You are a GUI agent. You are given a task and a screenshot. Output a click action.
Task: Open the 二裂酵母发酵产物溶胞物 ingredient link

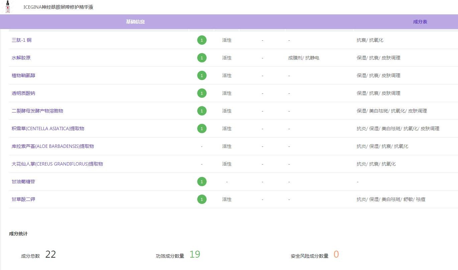tap(37, 111)
